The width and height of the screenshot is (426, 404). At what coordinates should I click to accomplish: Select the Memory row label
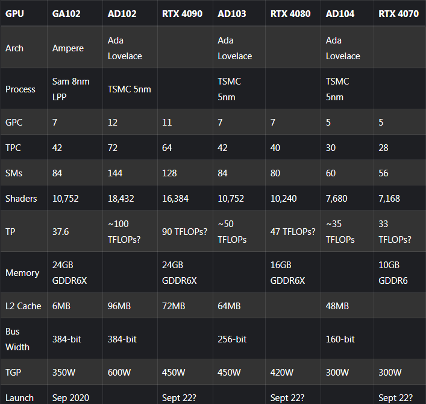point(22,273)
